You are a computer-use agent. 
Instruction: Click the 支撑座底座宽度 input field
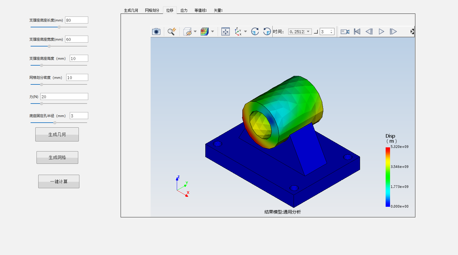coord(76,39)
